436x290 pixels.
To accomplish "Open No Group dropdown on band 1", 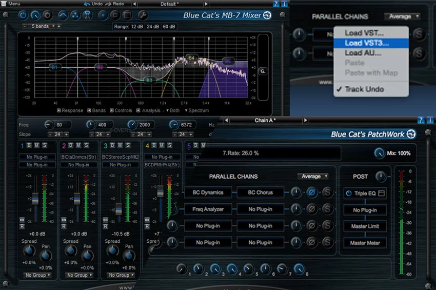I will point(37,275).
